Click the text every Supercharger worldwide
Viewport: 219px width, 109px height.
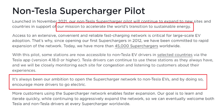point(105,104)
